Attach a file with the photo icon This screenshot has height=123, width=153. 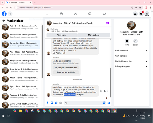52,103
